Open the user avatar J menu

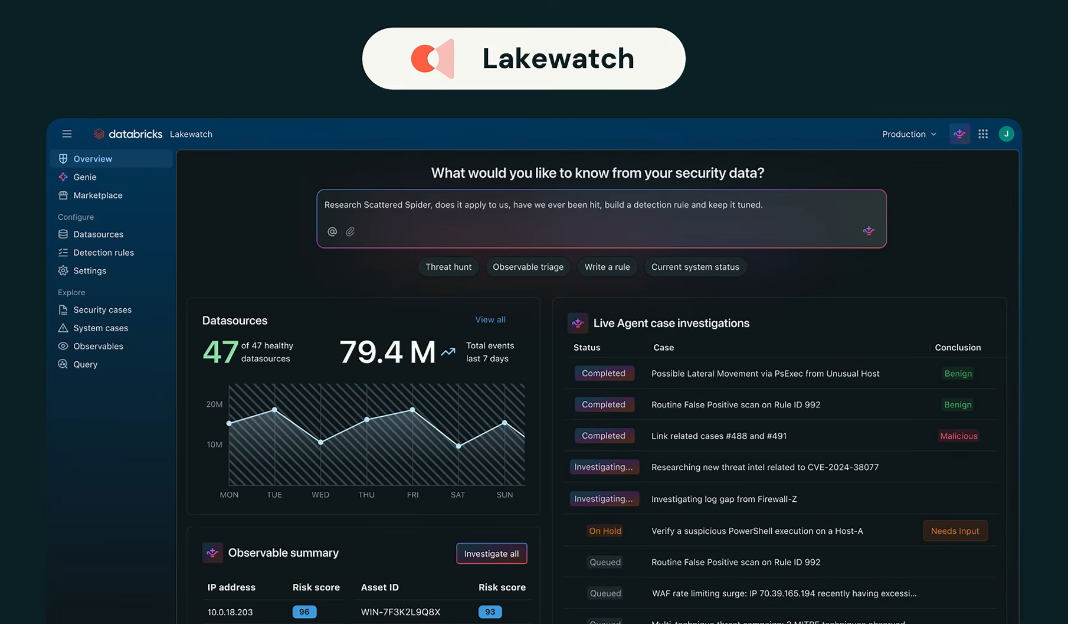[1006, 134]
